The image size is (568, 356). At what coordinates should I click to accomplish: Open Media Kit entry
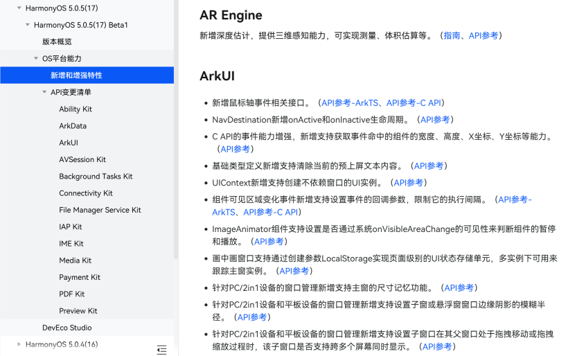click(75, 260)
